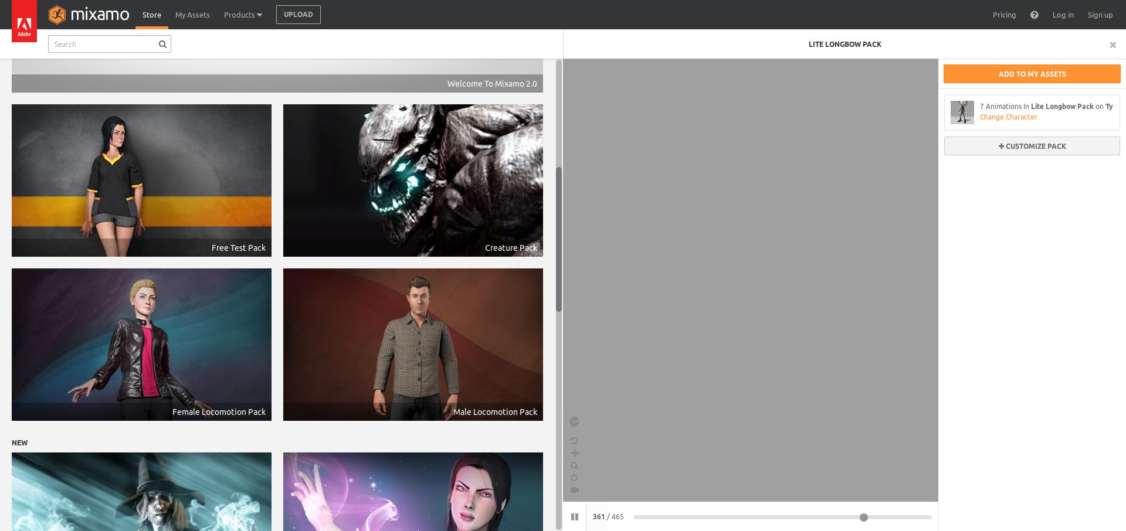Close the Lite Longbow Pack panel
Viewport: 1126px width, 531px height.
point(1113,45)
